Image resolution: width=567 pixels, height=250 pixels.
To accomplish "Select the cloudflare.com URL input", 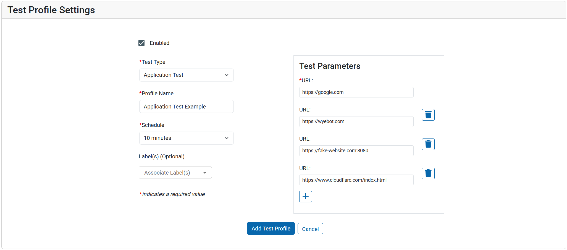I will click(356, 180).
